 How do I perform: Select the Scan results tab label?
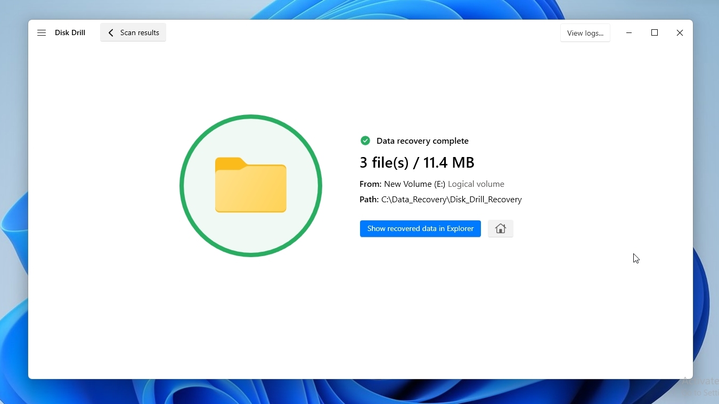(140, 32)
